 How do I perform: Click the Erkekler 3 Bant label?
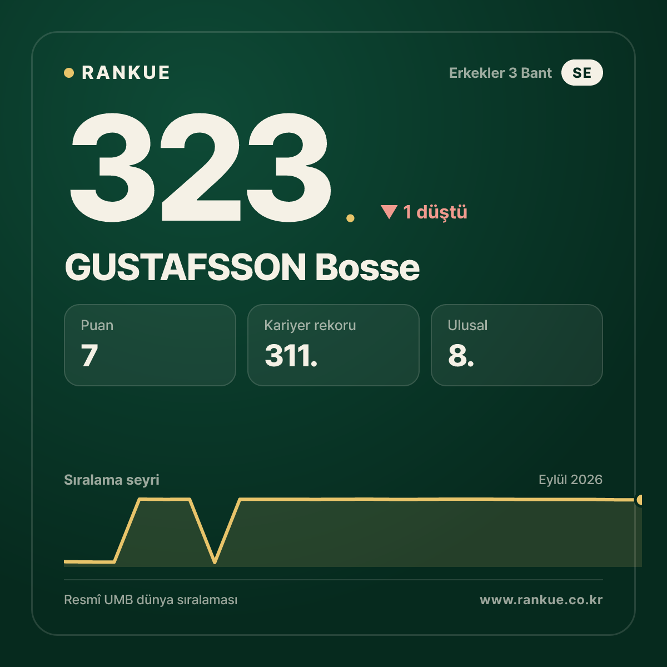tap(500, 73)
